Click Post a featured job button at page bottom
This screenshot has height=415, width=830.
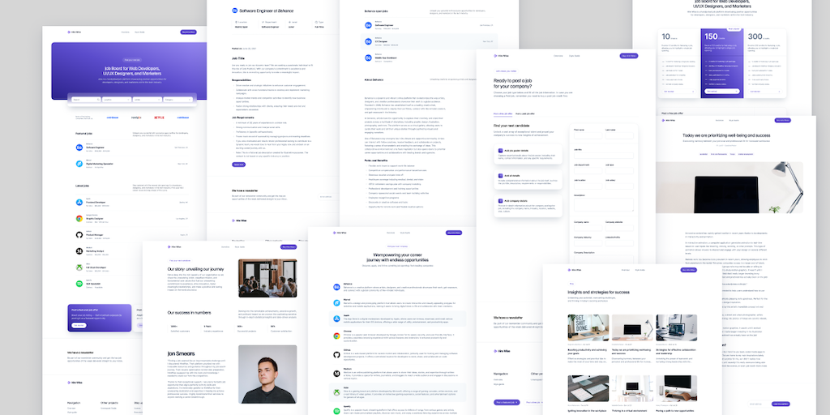point(507,402)
